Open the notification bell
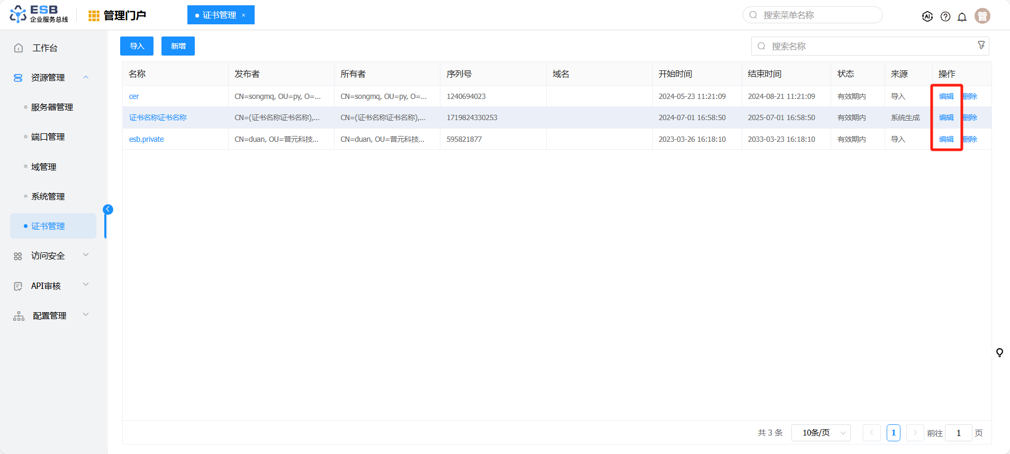Viewport: 1010px width, 454px height. tap(962, 16)
